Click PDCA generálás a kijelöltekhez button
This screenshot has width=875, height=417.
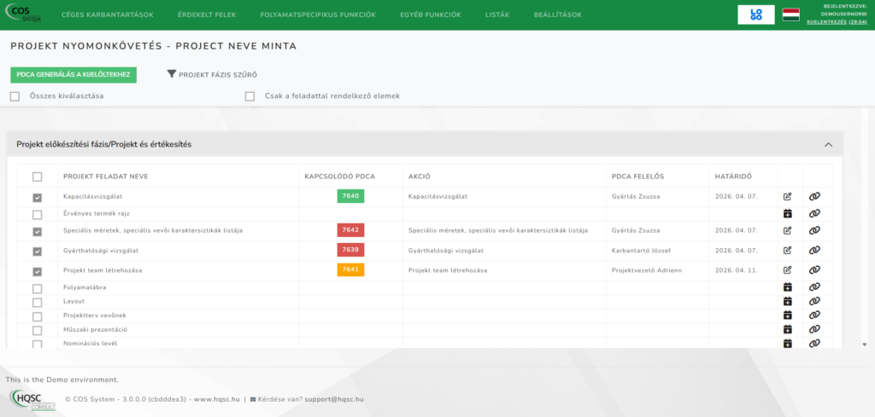coord(73,75)
